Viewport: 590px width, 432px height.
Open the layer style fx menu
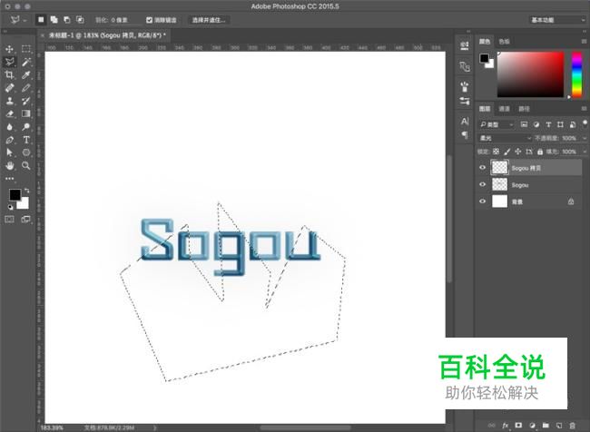point(506,426)
